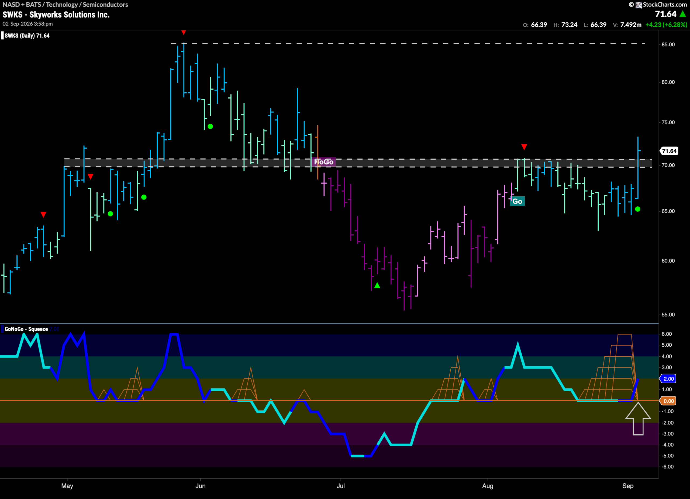Click the 65.00 price axis label
The image size is (690, 499).
tap(668, 211)
